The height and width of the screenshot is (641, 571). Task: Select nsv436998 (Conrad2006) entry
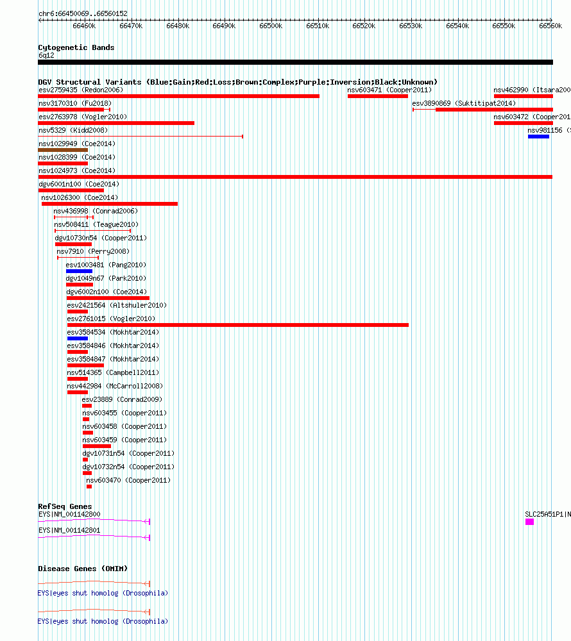click(x=96, y=211)
